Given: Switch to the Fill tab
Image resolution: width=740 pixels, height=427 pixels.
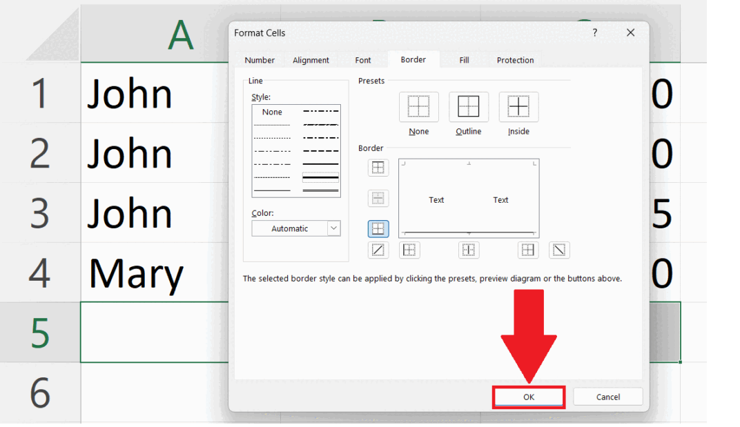Looking at the screenshot, I should click(465, 60).
